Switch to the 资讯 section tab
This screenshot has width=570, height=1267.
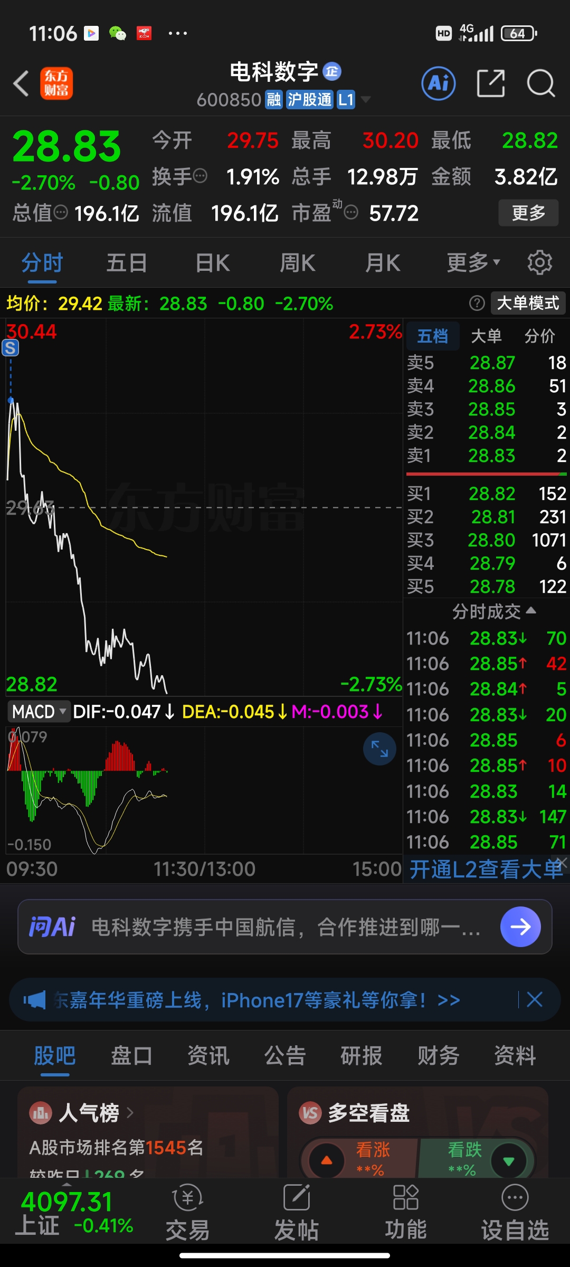coord(208,1056)
